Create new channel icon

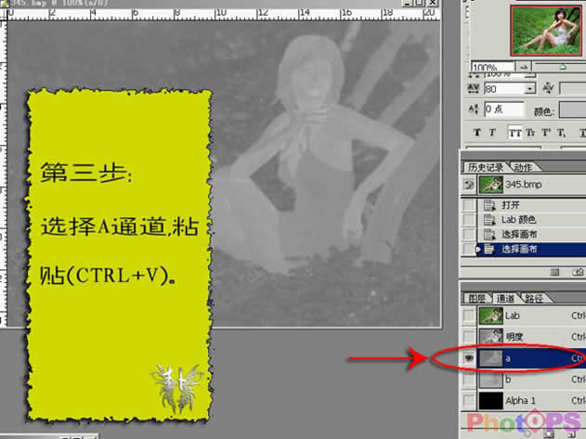point(572,433)
